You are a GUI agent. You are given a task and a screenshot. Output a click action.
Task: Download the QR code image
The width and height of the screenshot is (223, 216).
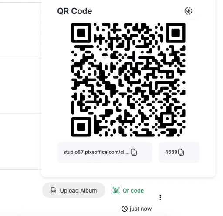188,11
